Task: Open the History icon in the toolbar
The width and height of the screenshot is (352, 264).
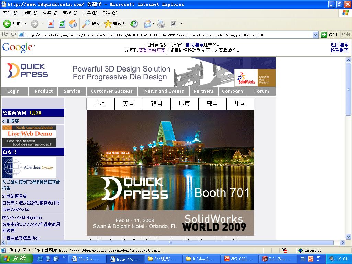Action: point(134,24)
